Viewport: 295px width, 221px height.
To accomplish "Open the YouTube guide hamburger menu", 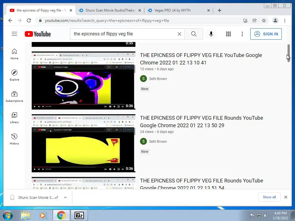I will tap(14, 34).
